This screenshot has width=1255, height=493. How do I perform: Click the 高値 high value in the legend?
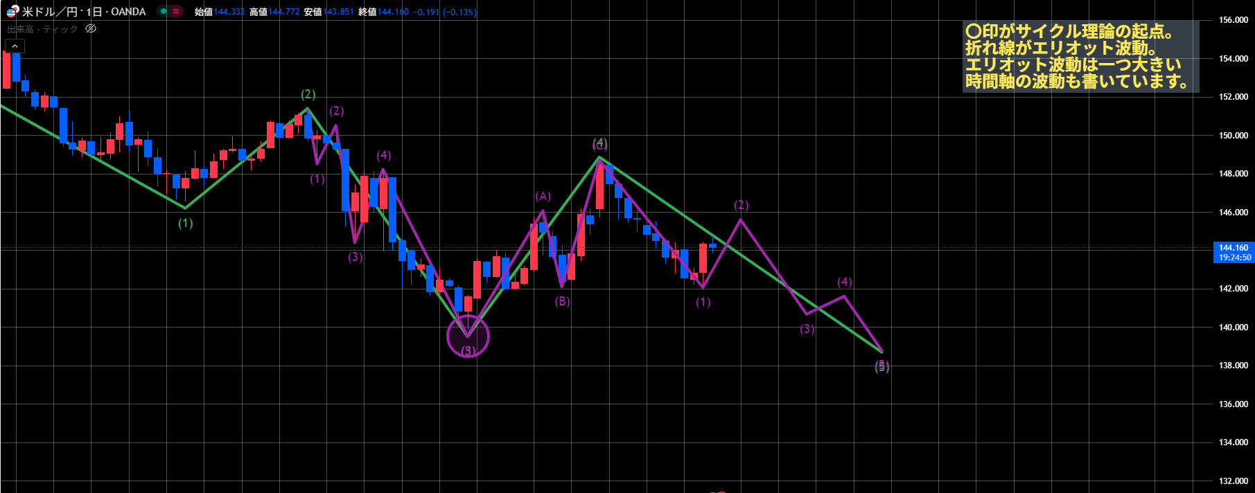pyautogui.click(x=283, y=12)
